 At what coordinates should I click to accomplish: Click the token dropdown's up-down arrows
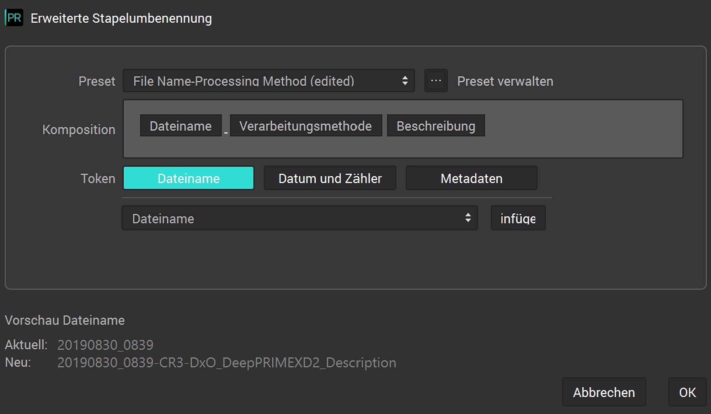point(468,218)
